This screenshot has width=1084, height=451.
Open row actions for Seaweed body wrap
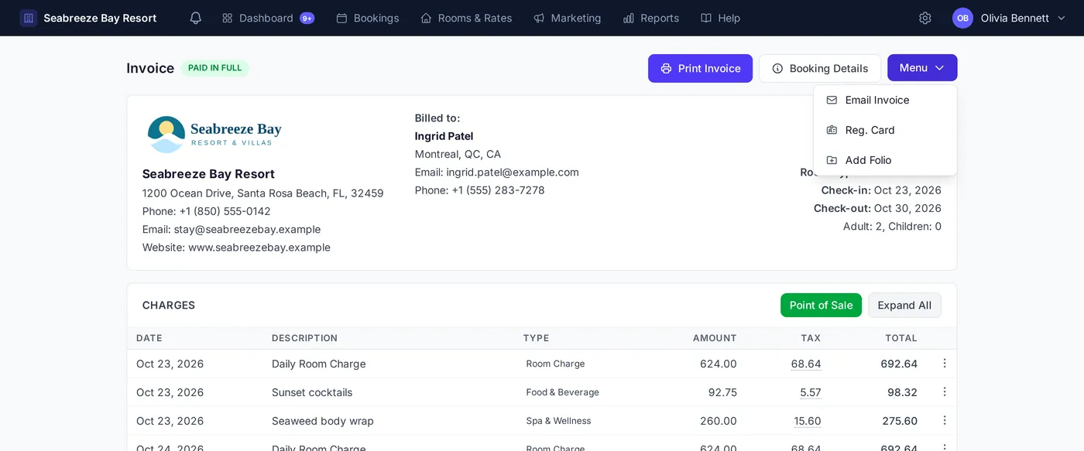coord(945,421)
